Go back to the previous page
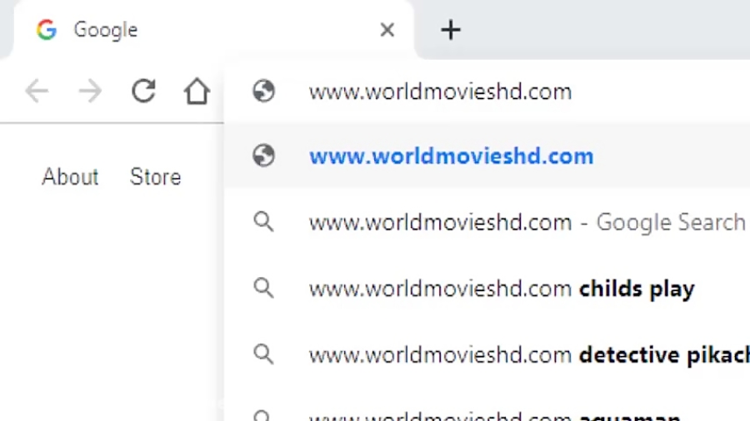750x421 pixels. pyautogui.click(x=36, y=91)
